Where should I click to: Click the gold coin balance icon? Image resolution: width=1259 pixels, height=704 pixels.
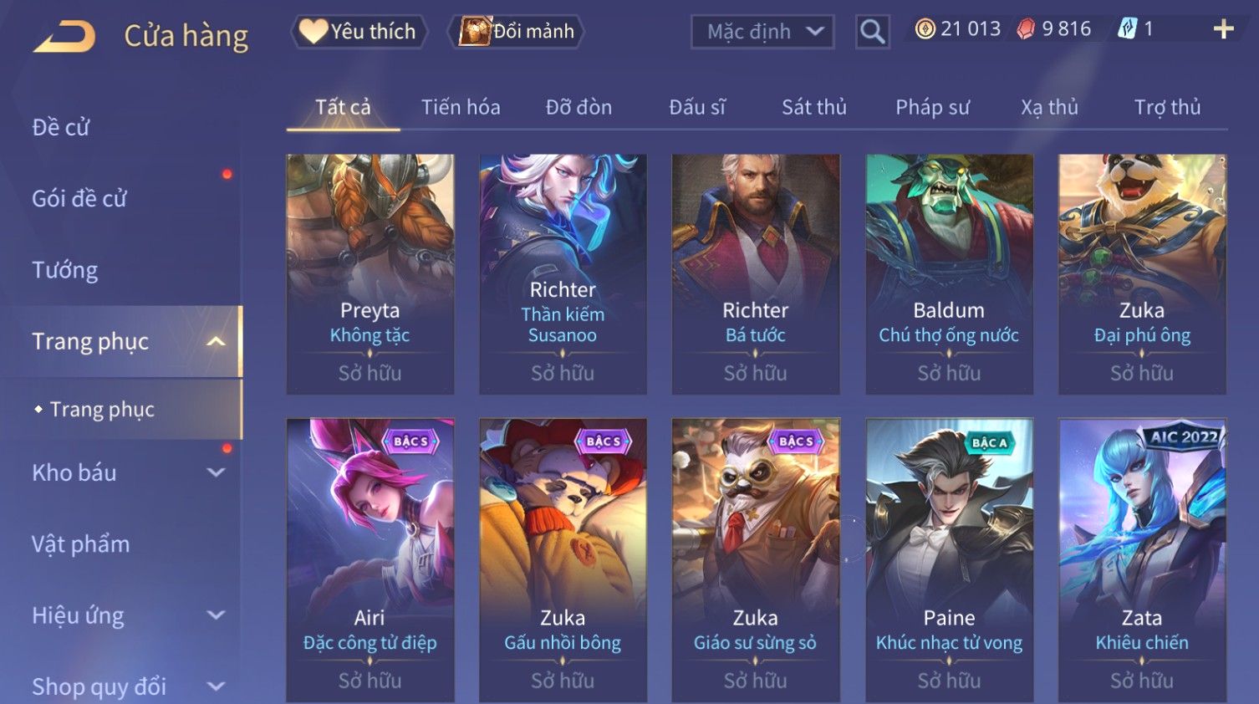(x=925, y=29)
